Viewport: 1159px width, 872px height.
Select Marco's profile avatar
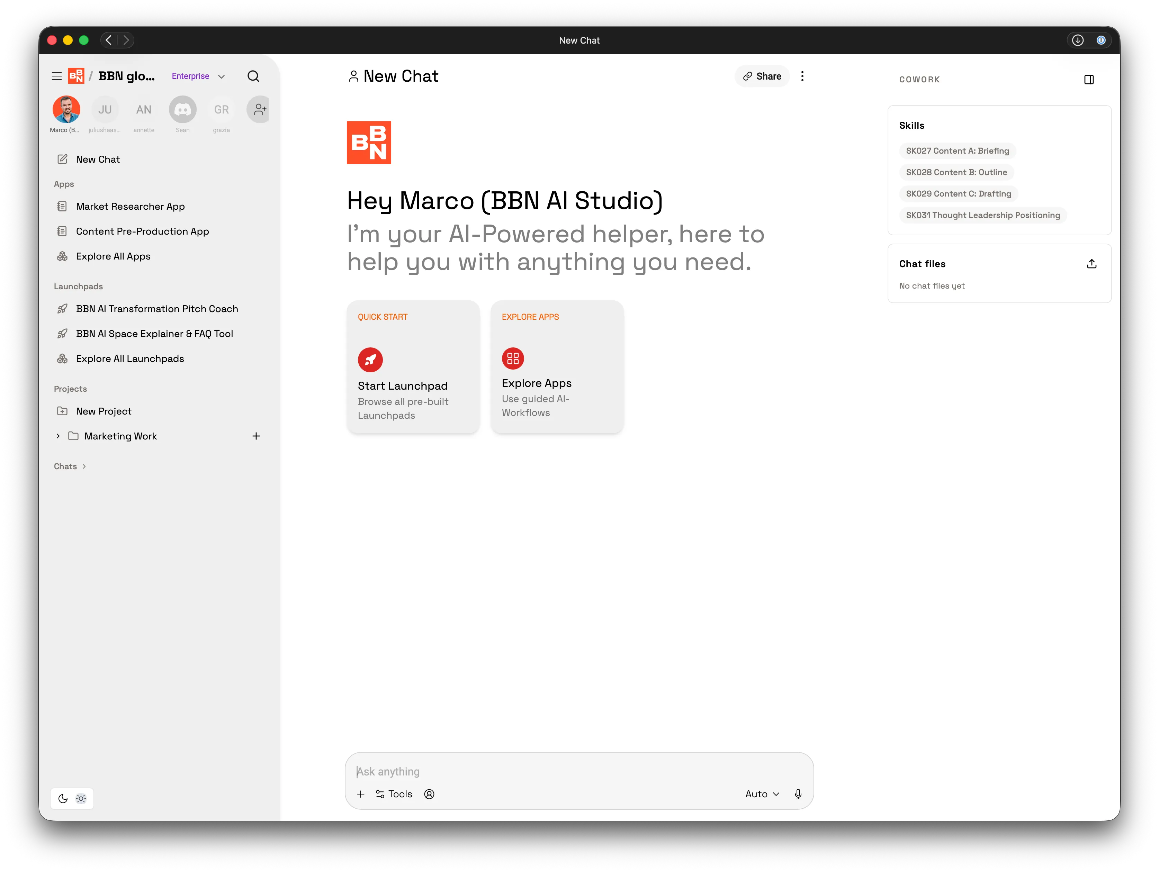66,109
